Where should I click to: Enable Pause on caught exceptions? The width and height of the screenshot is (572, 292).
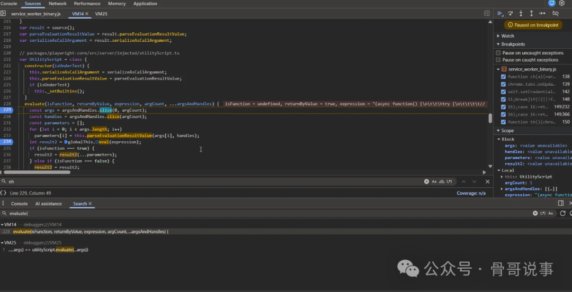point(498,60)
